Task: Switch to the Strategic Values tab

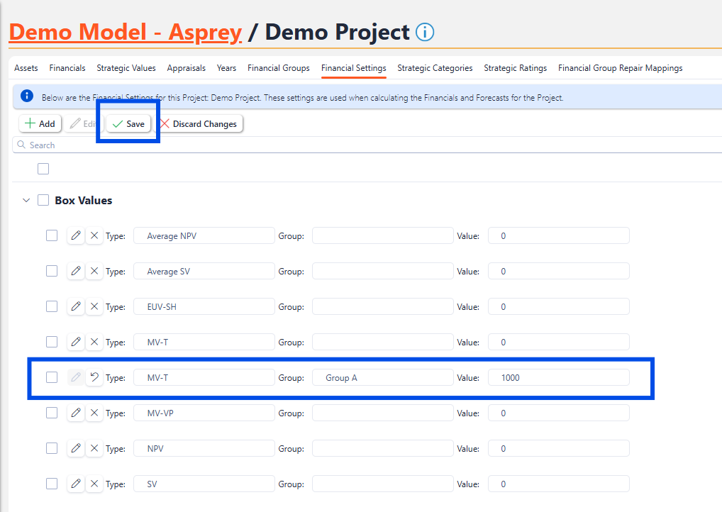Action: click(x=126, y=68)
